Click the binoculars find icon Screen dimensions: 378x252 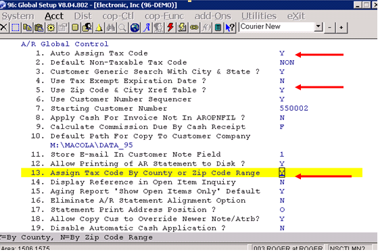coord(111,28)
